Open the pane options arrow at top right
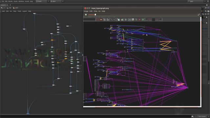 point(209,5)
